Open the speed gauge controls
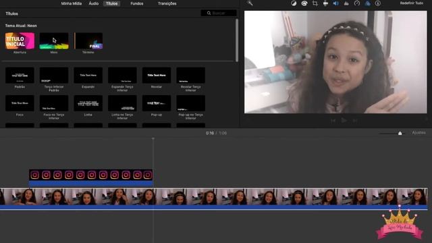 point(357,3)
